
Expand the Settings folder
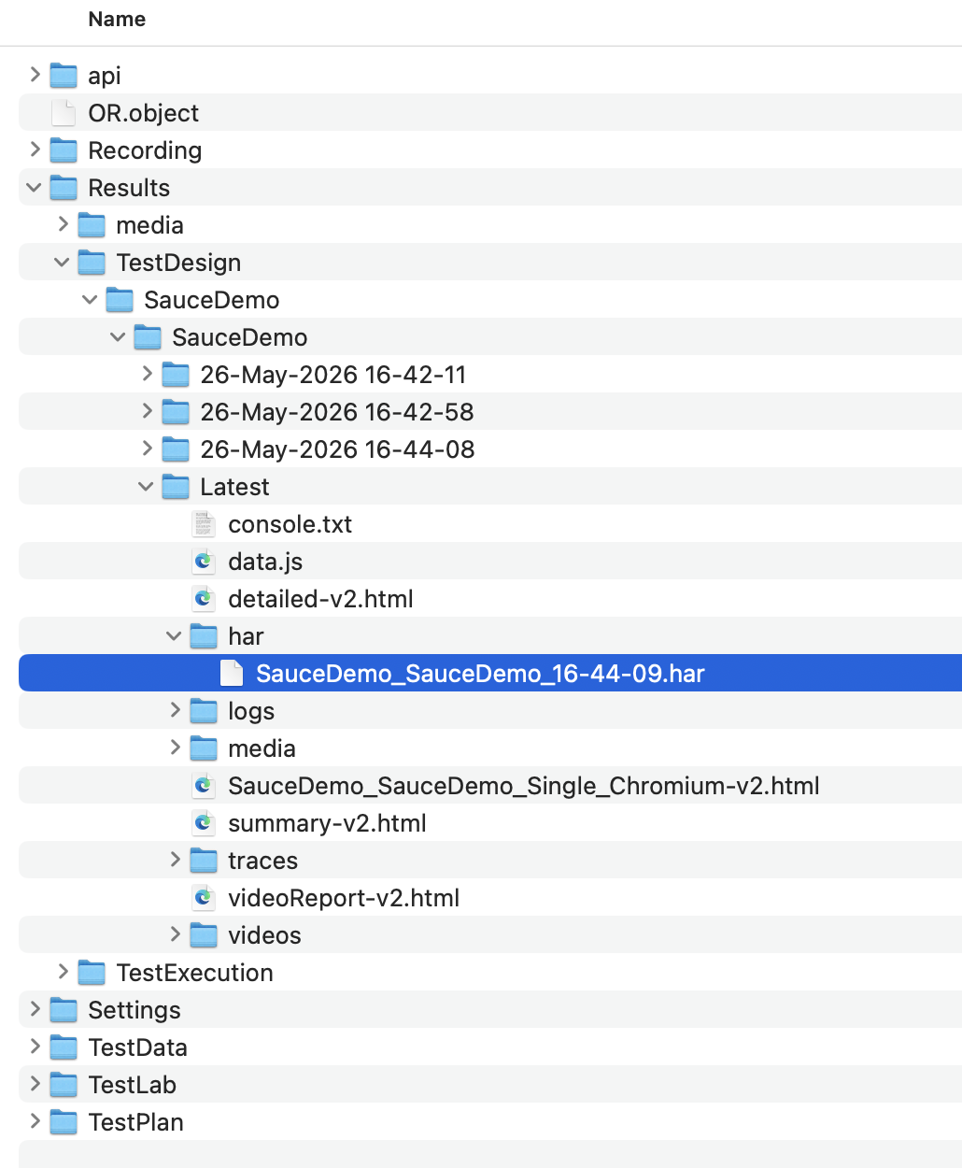pos(35,1008)
